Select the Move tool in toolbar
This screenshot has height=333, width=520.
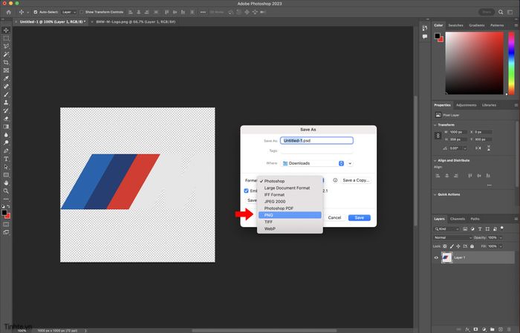pos(6,30)
